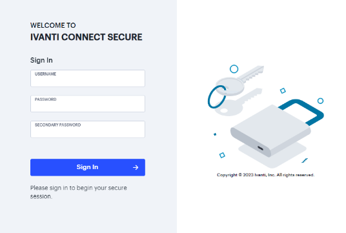Click the small circle above the key

[234, 69]
